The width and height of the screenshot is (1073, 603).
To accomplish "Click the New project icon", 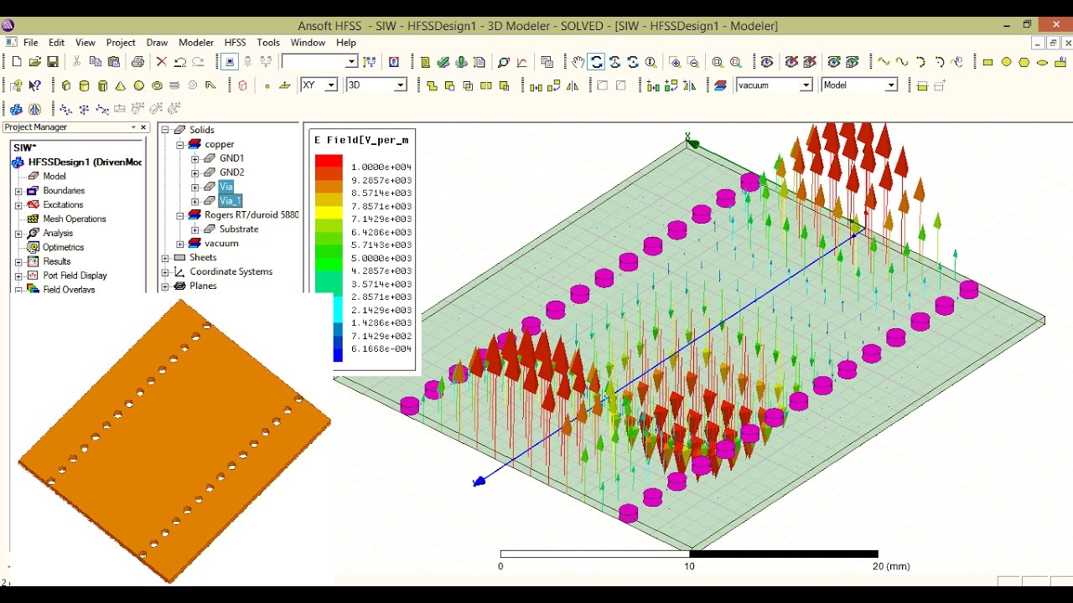I will click(17, 62).
